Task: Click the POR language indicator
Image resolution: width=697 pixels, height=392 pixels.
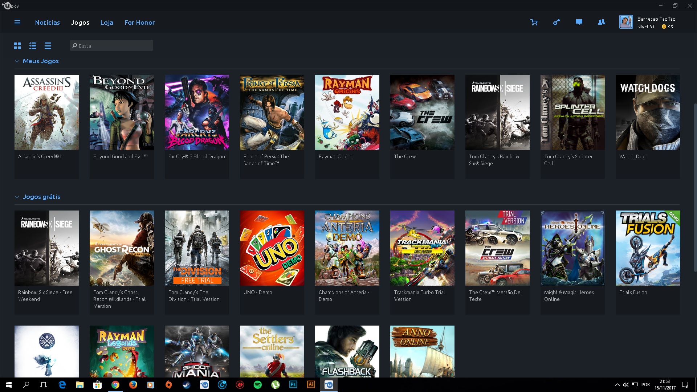Action: click(x=645, y=385)
